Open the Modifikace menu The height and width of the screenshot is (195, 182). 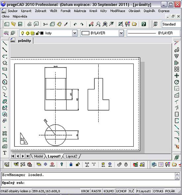[117, 11]
